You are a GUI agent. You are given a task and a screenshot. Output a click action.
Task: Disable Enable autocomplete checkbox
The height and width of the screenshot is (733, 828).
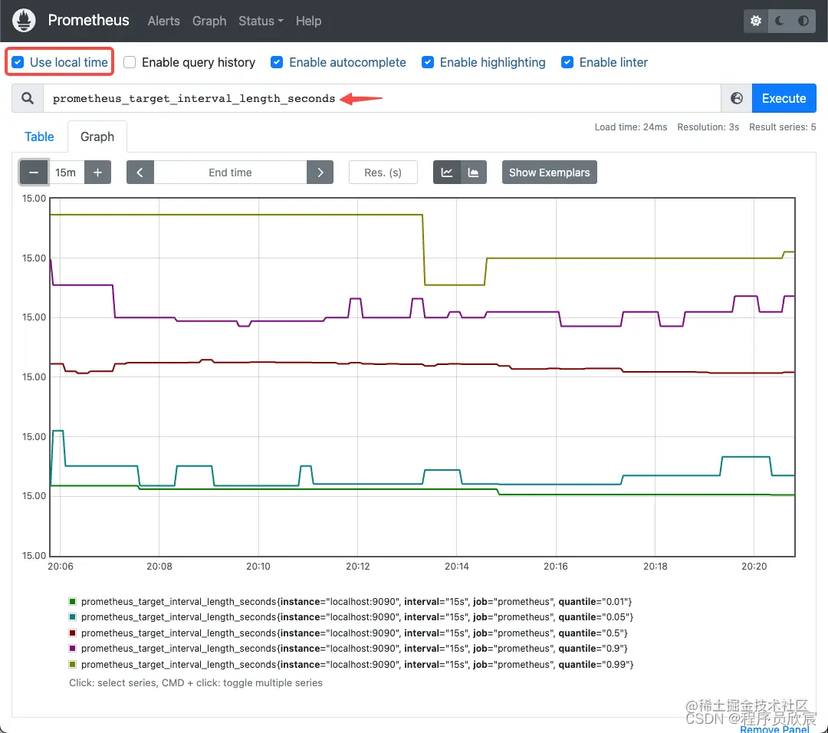click(x=277, y=62)
